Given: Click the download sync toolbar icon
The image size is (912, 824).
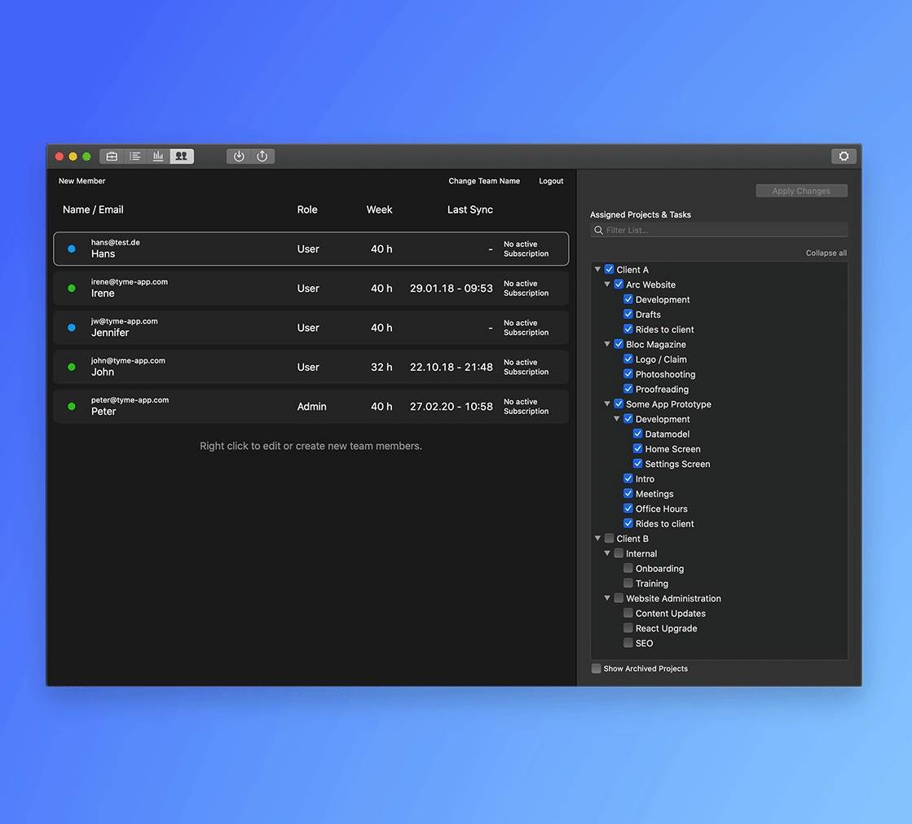Looking at the screenshot, I should [239, 156].
